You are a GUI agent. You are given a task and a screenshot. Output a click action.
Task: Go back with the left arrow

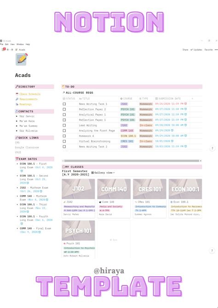(8, 50)
